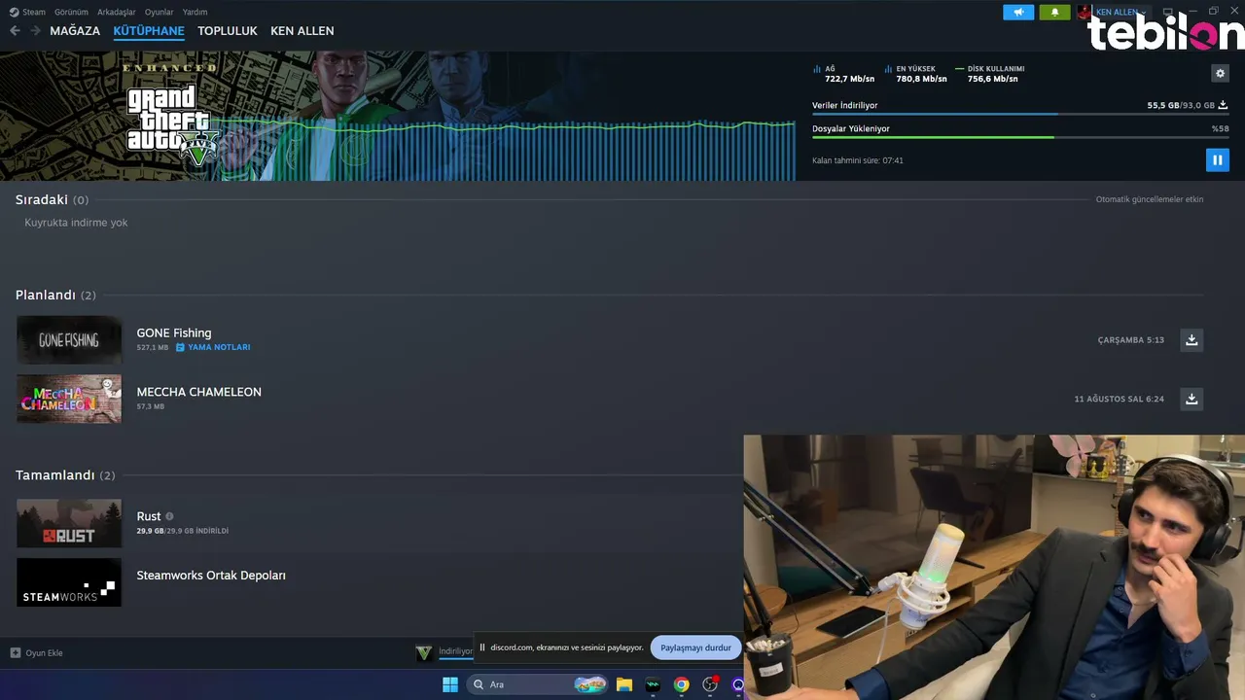Click the İndiriliyor download status
This screenshot has width=1245, height=700.
[x=455, y=651]
